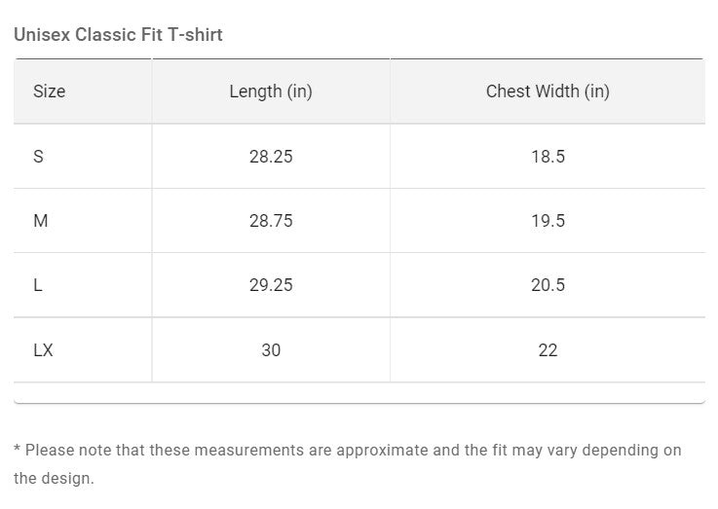
Task: Click the 29.25 length value
Action: pyautogui.click(x=271, y=285)
